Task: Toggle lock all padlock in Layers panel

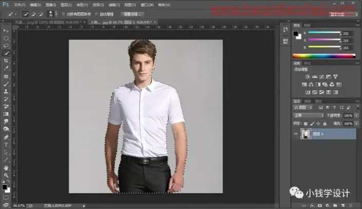Action: pos(325,124)
